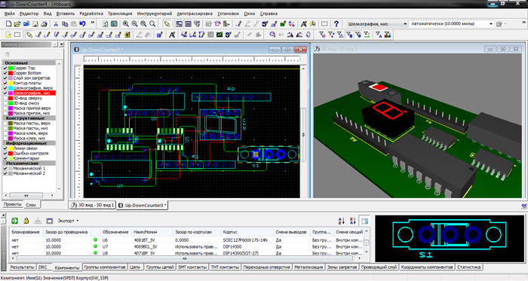The image size is (528, 281).
Task: Open Help with the question mark icon
Action: tap(336, 24)
